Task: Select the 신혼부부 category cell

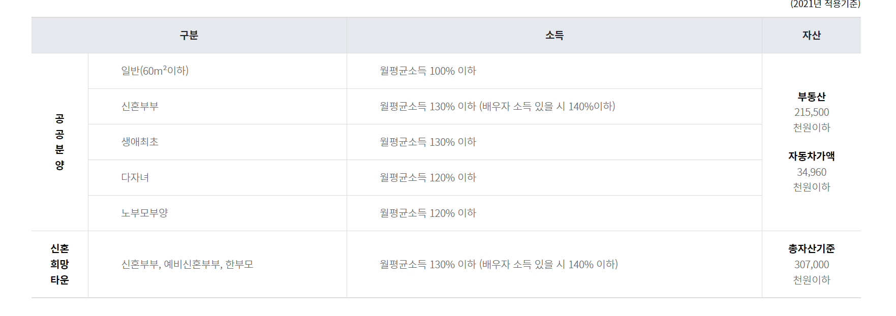Action: tap(140, 106)
